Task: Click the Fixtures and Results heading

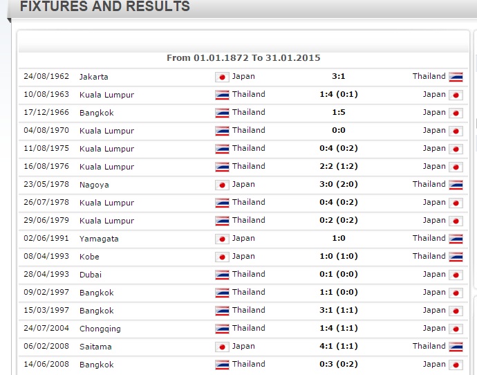Action: 105,6
